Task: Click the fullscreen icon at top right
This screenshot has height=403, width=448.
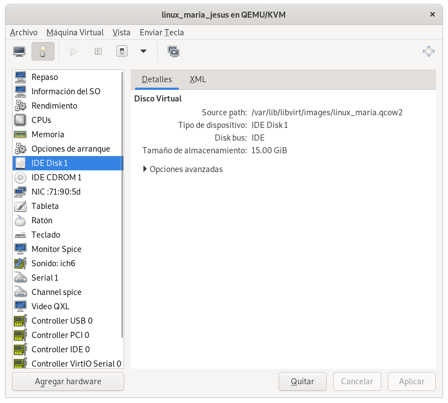Action: [x=428, y=51]
